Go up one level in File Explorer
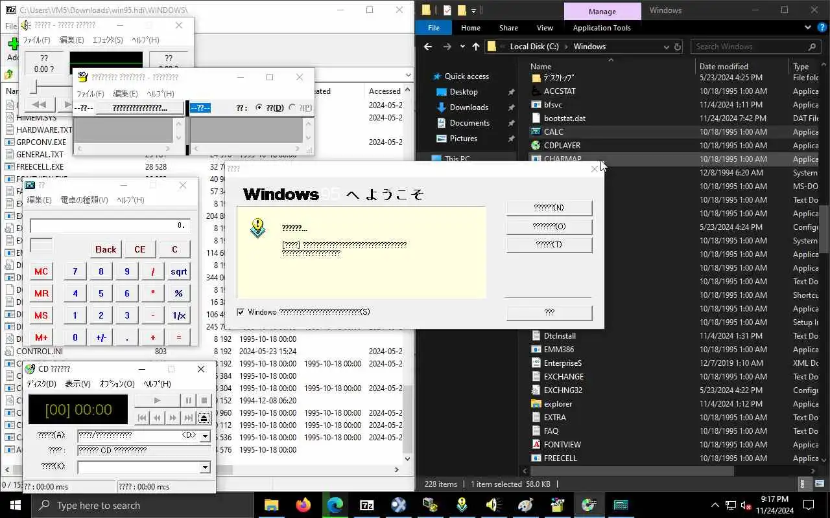The width and height of the screenshot is (830, 518). click(476, 47)
